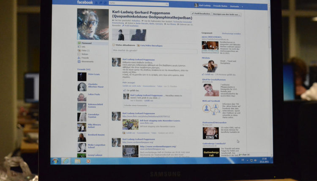The width and height of the screenshot is (317, 181).
Task: Open the Windows Start button
Action: click(55, 161)
